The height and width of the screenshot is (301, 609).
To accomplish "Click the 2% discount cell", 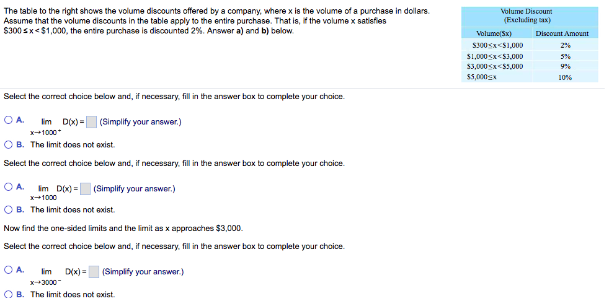I will [x=565, y=45].
